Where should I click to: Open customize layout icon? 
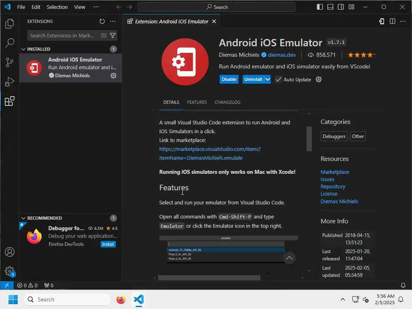coord(351,7)
